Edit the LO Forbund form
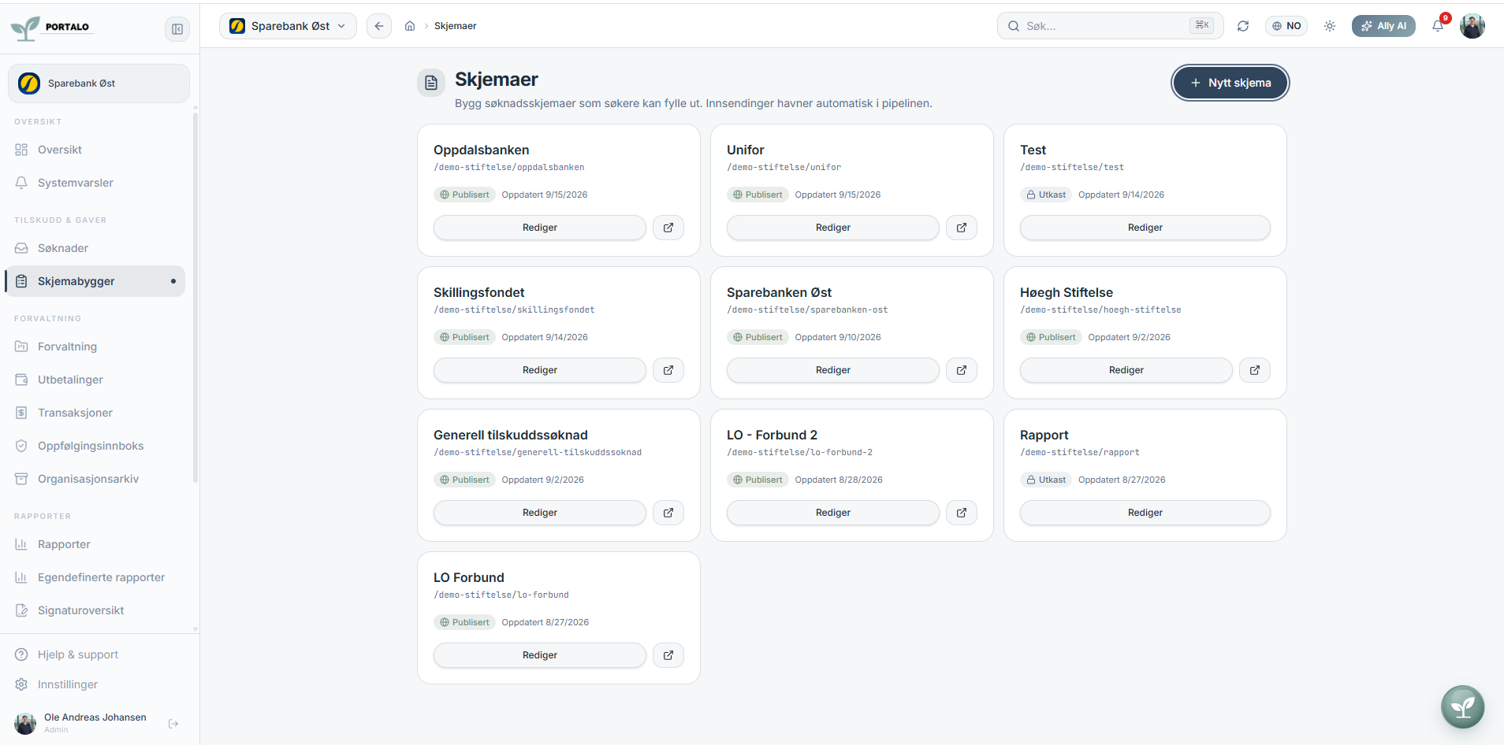Image resolution: width=1504 pixels, height=745 pixels. 540,655
